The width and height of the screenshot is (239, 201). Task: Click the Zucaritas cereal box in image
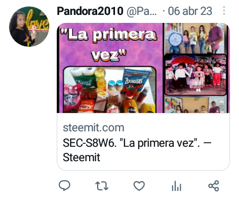click(x=134, y=81)
